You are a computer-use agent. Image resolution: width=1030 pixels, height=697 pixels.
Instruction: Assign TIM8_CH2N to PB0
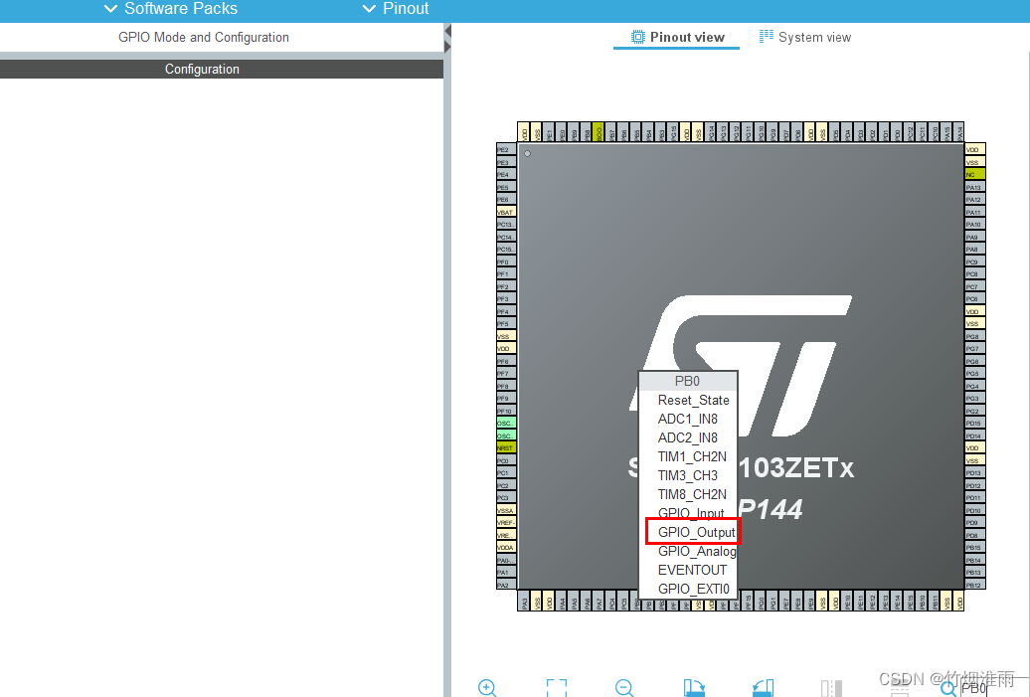point(688,495)
